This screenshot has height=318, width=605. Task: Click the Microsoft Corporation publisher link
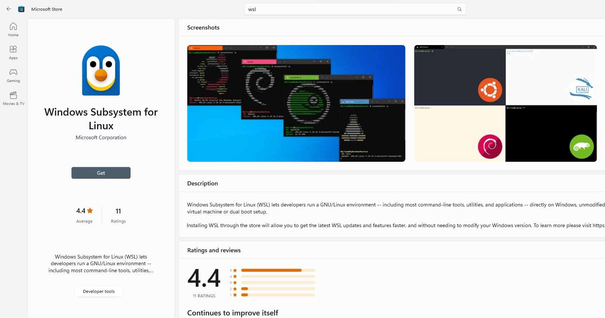[101, 137]
